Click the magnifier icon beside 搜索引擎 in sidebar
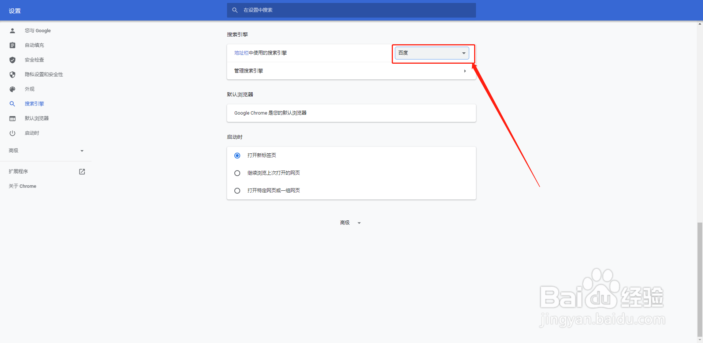The width and height of the screenshot is (703, 343). (x=12, y=104)
